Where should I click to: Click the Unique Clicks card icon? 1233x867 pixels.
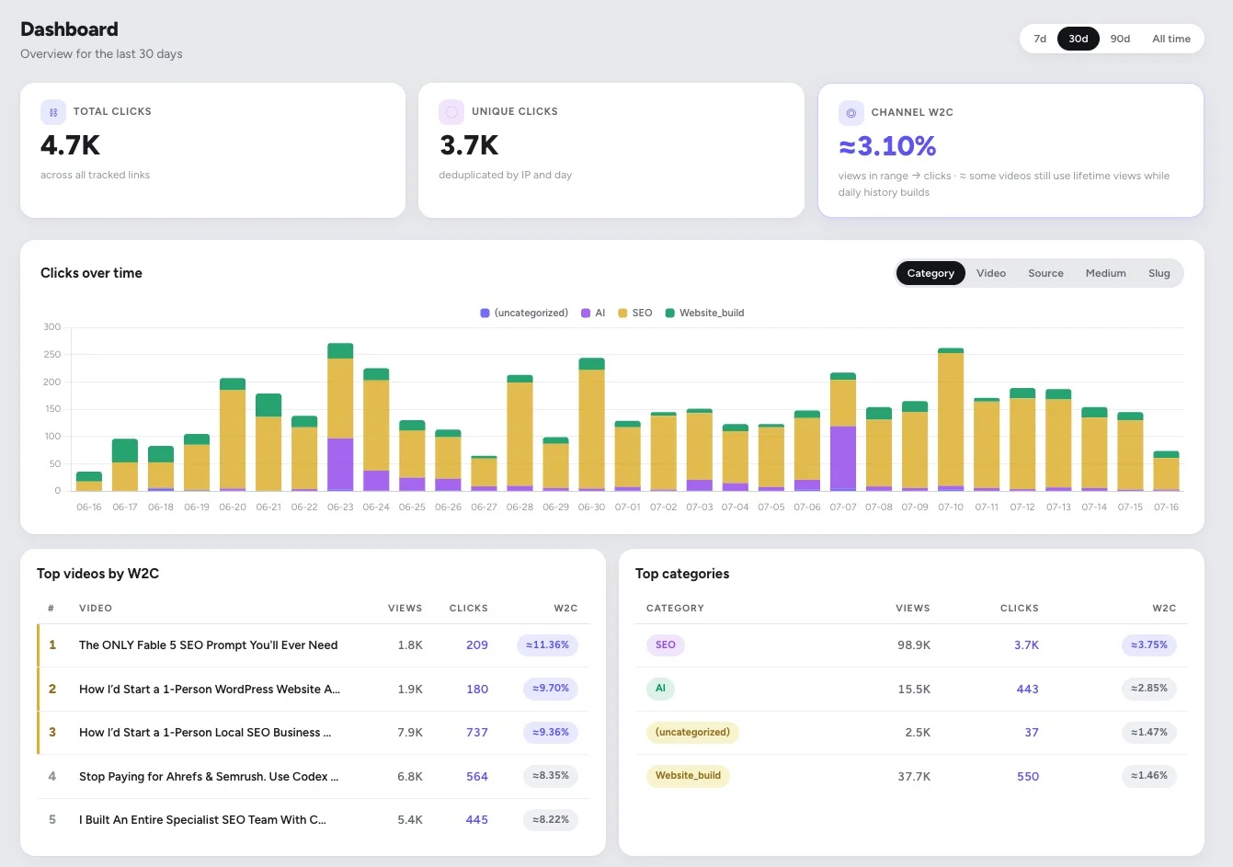tap(451, 112)
